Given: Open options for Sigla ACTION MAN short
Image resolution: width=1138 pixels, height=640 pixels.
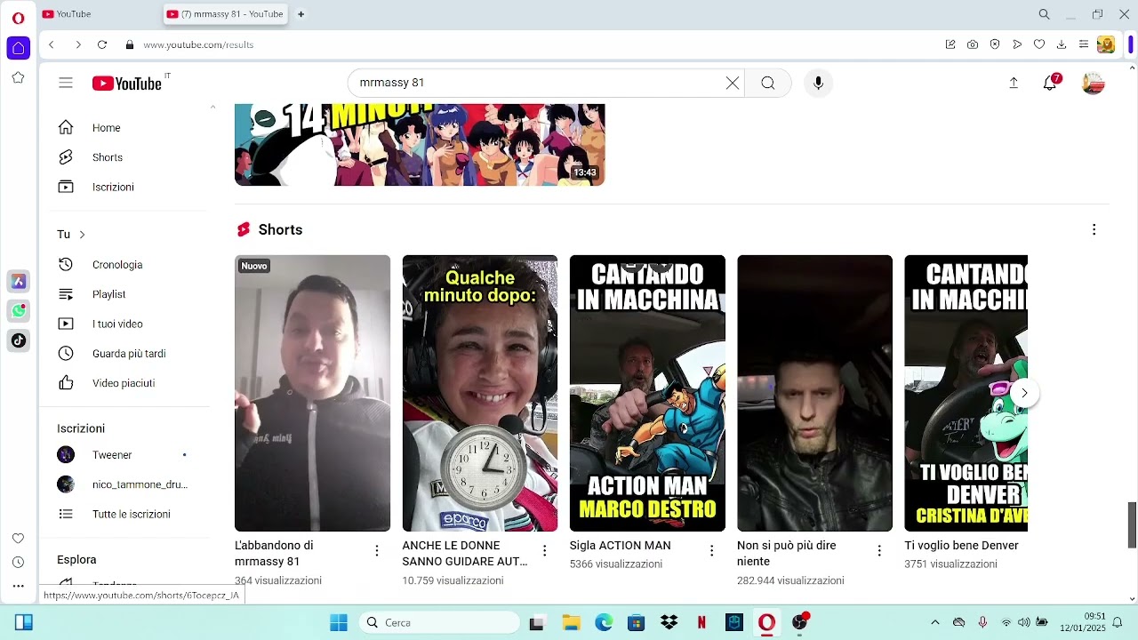Looking at the screenshot, I should click(711, 551).
